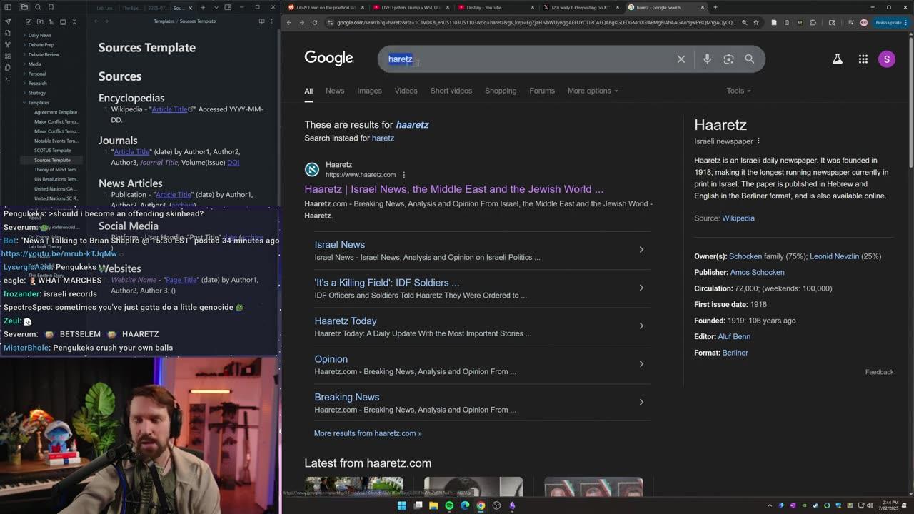This screenshot has width=914, height=514.
Task: Bookmark this page with the star
Action: tap(756, 22)
